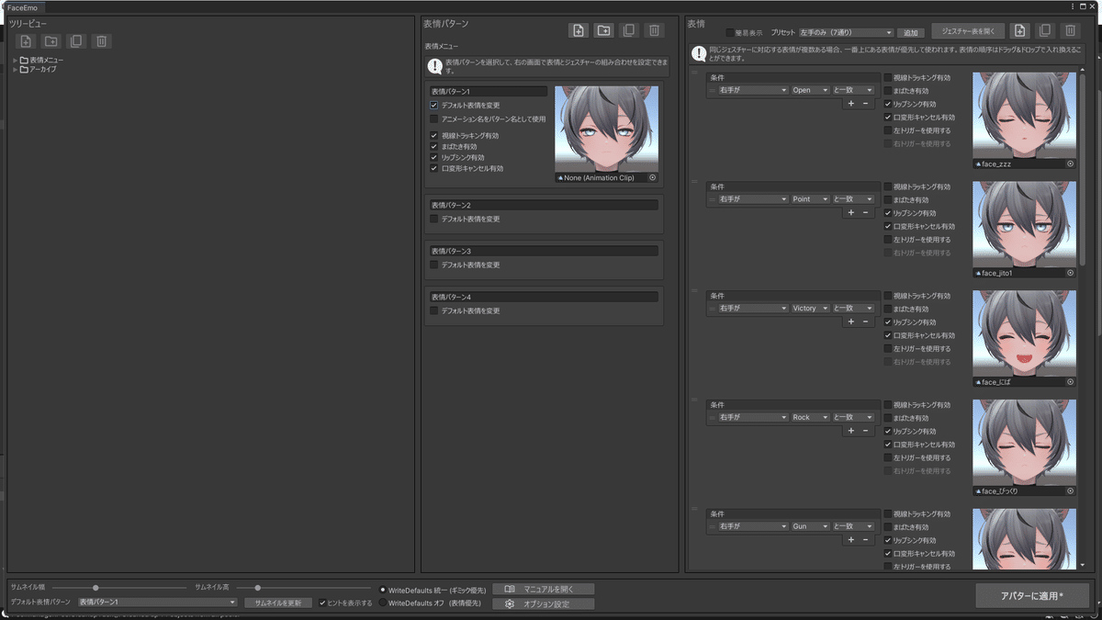Screen dimensions: 1102x620
Task: Uncheck デフォルト表情を変更 under 表情パターン1
Action: point(433,104)
